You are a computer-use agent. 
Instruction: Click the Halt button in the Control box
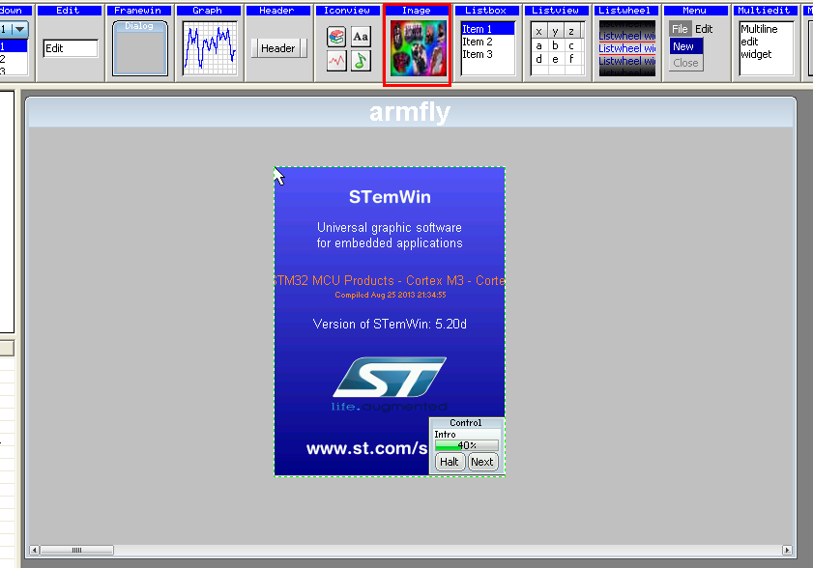[x=449, y=462]
